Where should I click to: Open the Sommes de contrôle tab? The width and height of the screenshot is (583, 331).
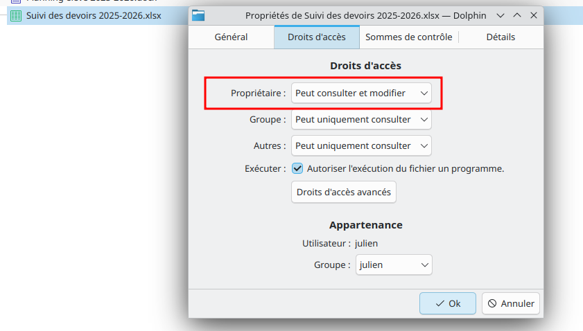coord(408,37)
